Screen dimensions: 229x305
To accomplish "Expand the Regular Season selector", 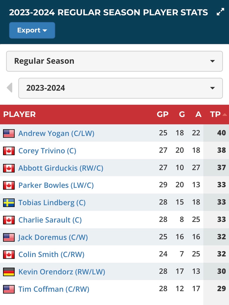I will (x=114, y=61).
